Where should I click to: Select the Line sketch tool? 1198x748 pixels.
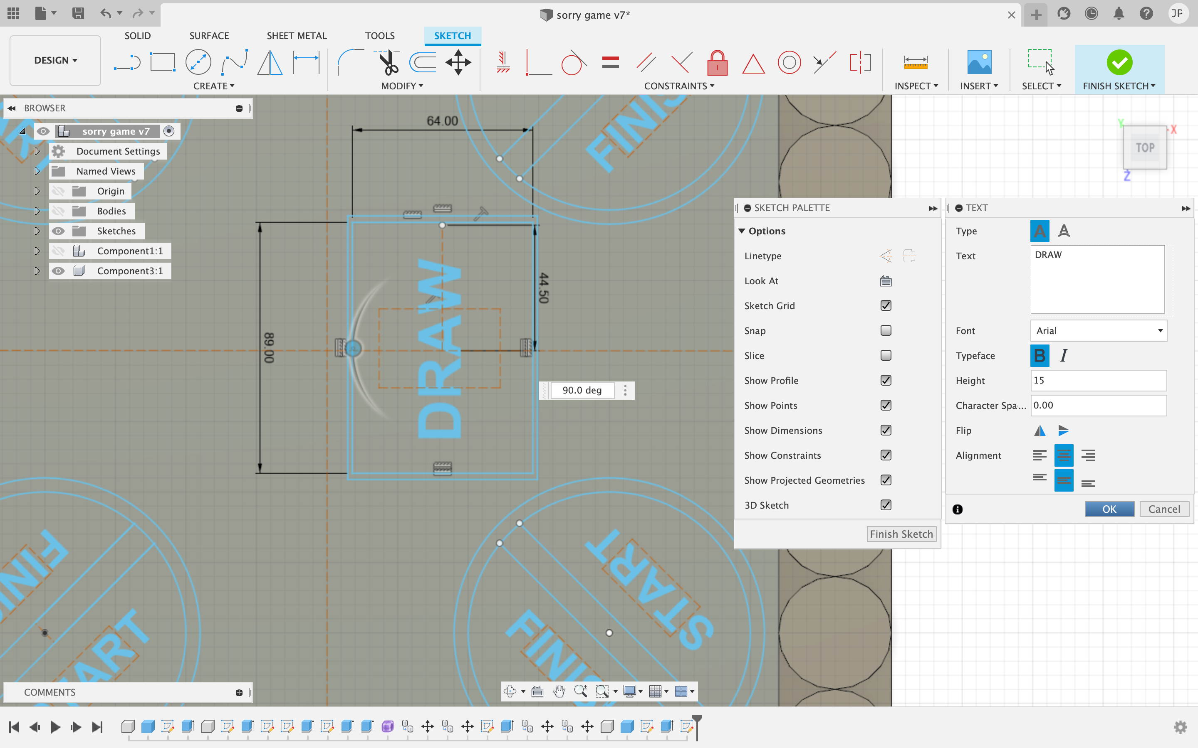click(127, 63)
